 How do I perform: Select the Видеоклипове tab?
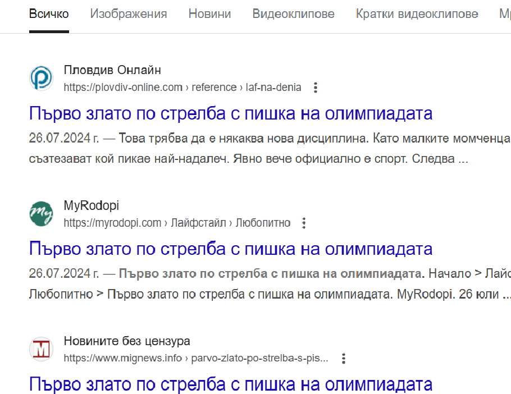[x=293, y=14]
